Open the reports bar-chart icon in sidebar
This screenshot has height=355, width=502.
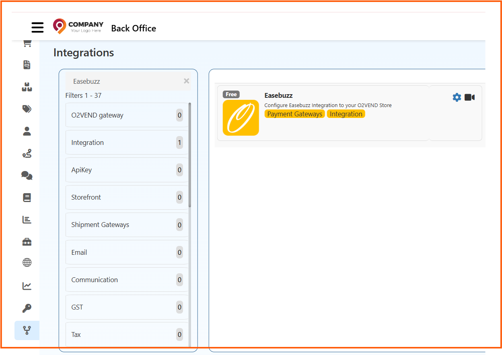[27, 220]
